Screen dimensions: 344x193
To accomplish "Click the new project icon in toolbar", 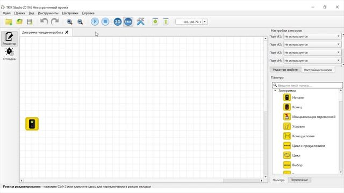I will tap(9, 21).
